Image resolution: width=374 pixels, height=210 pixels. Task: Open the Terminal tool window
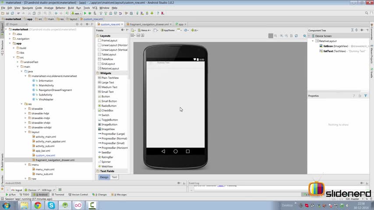pos(59,194)
